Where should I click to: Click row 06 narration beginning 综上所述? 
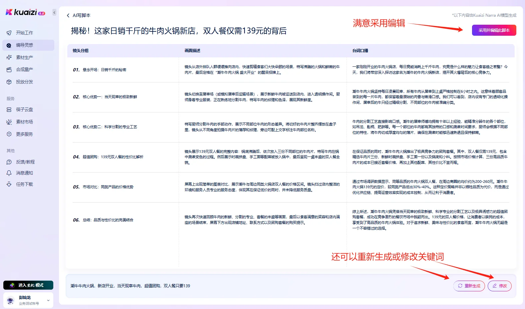pyautogui.click(x=430, y=220)
